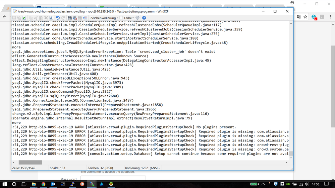Viewport: 335px width, 188px height.
Task: Click the vertical scrollbar thumb in editor
Action: click(x=291, y=154)
